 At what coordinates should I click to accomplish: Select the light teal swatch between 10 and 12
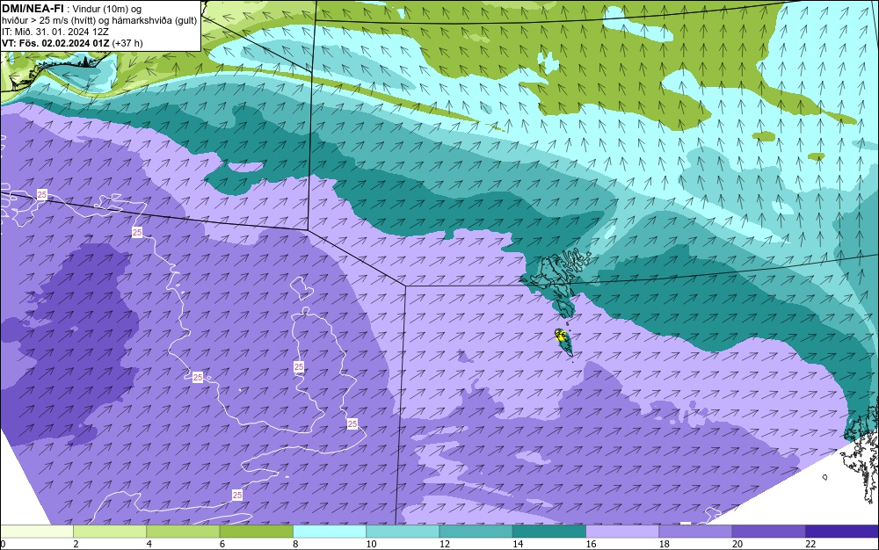click(x=403, y=531)
